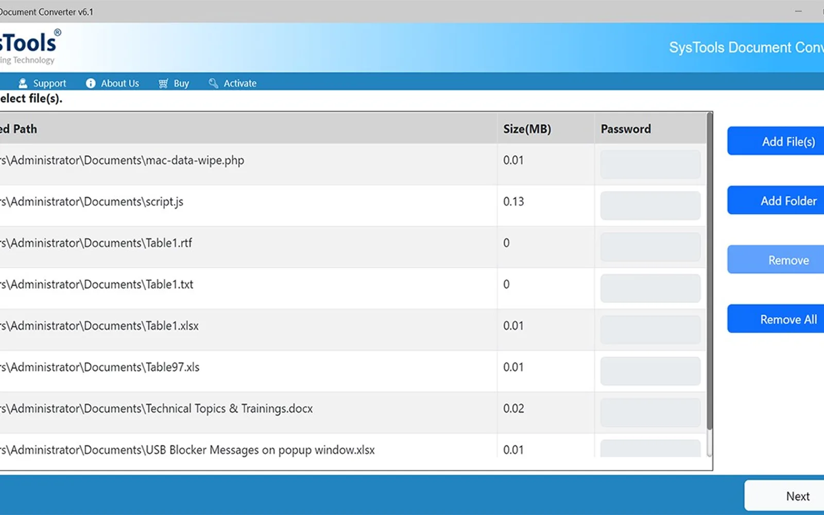Select the script.js file path

(92, 201)
